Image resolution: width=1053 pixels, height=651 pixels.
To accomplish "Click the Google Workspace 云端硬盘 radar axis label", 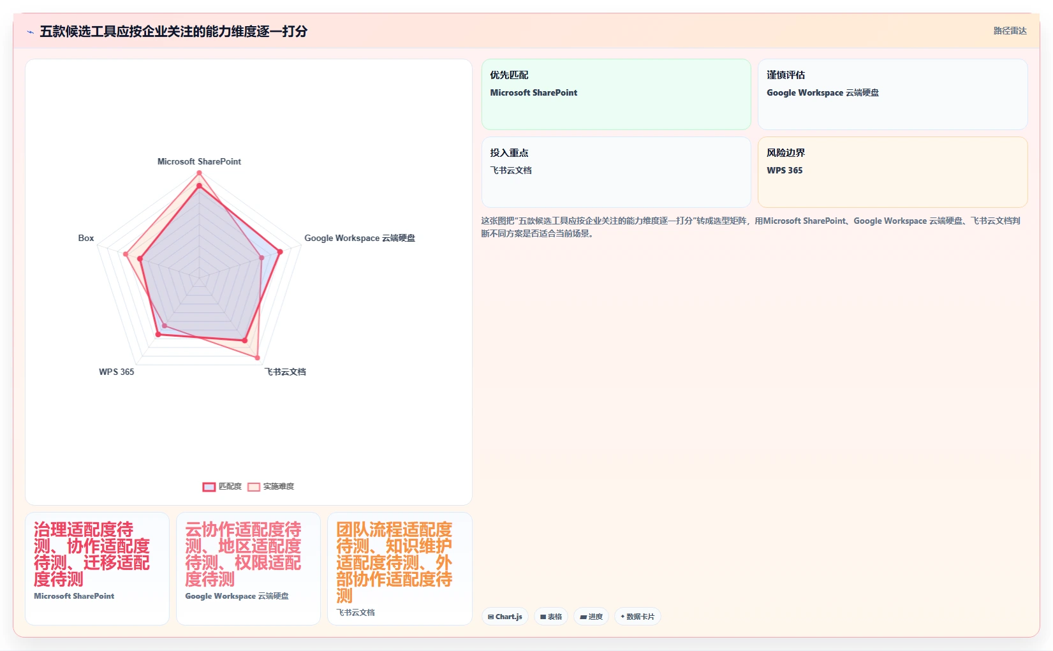I will click(x=360, y=238).
